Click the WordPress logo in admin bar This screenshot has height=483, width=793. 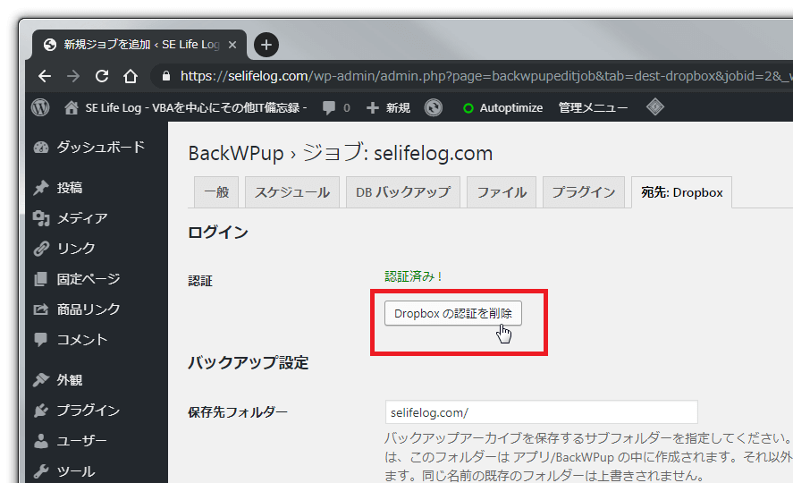40,107
